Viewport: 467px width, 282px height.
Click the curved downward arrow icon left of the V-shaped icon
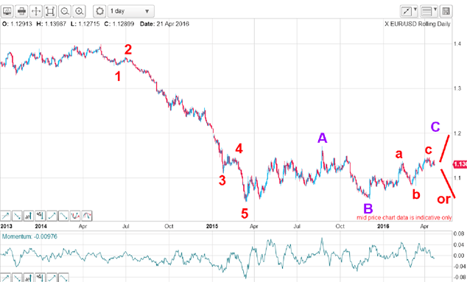63,216
